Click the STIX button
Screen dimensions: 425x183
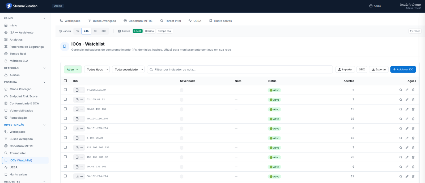[x=362, y=69]
